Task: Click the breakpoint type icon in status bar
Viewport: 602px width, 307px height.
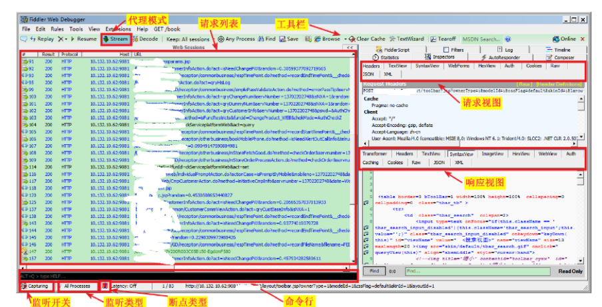Action: point(105,286)
